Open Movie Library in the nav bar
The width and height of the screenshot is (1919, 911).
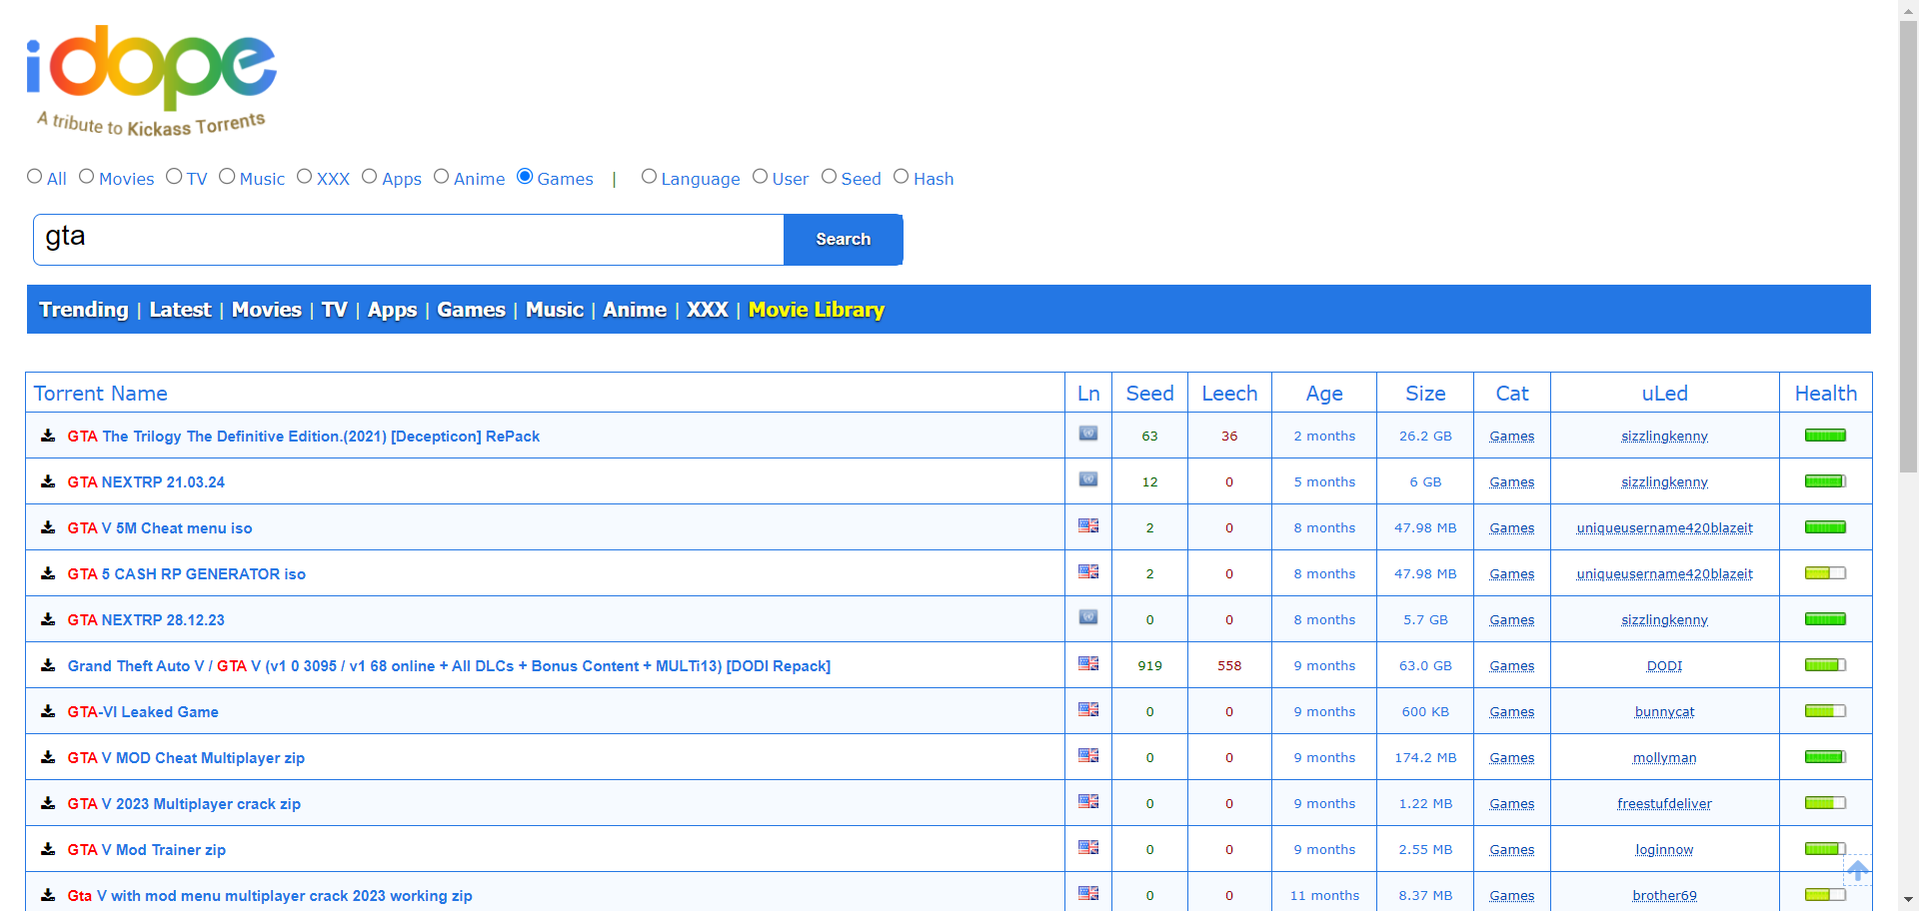pos(817,310)
